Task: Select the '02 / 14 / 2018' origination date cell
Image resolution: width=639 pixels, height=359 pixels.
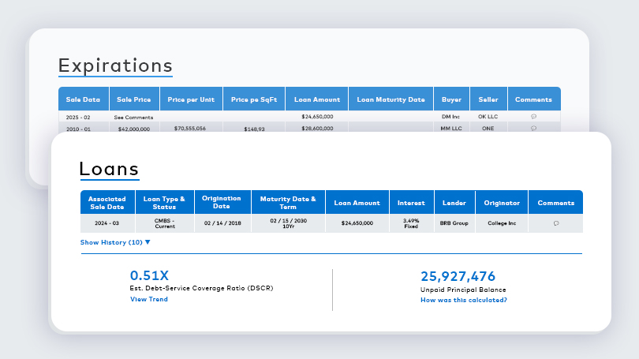Action: pos(222,223)
